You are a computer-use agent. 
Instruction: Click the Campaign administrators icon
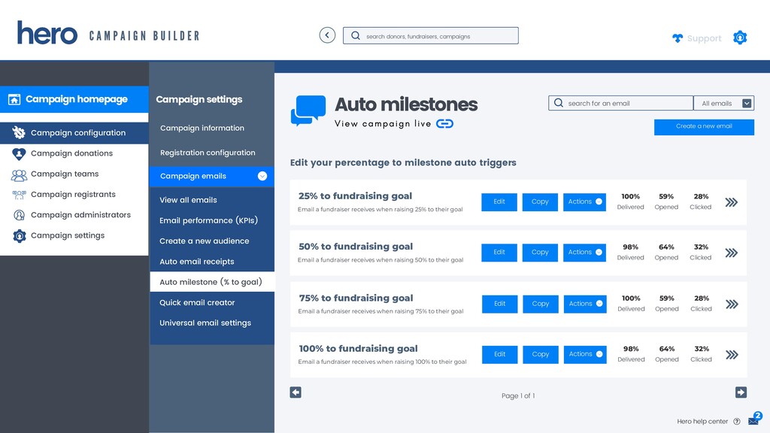click(19, 215)
